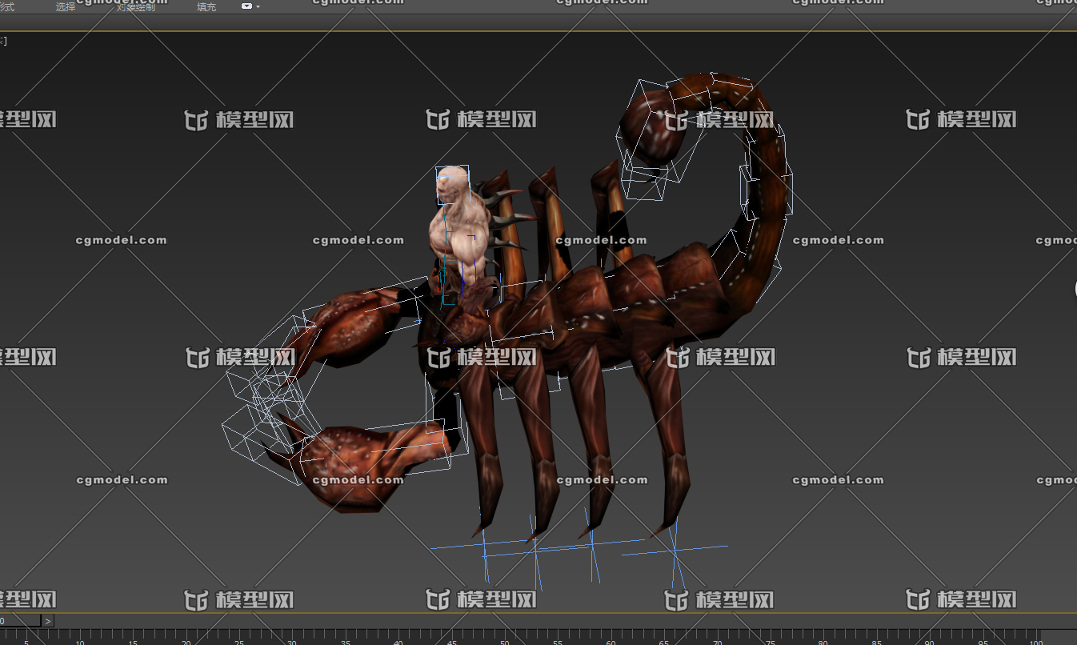This screenshot has height=645, width=1077.
Task: Switch to the 对象绘制 ribbon tab
Action: (135, 6)
